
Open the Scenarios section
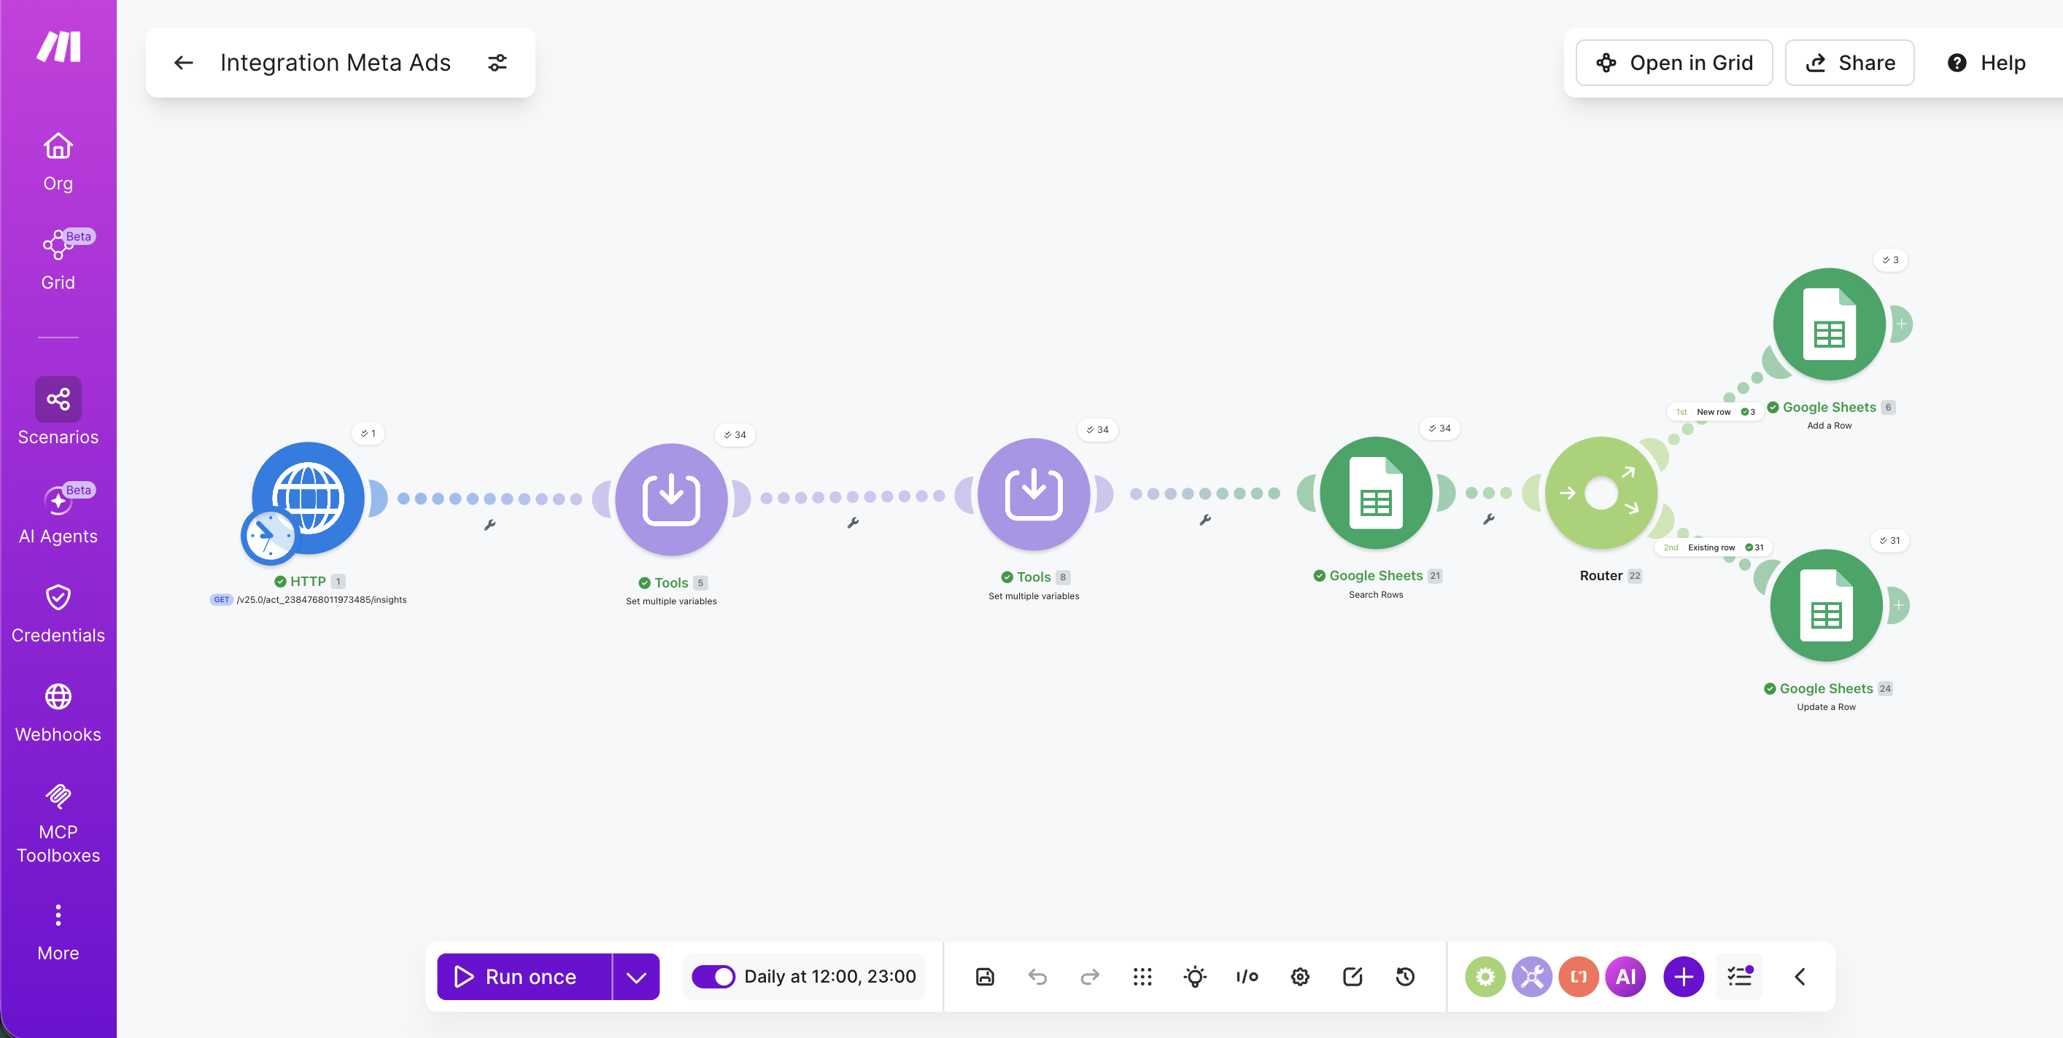click(x=58, y=412)
